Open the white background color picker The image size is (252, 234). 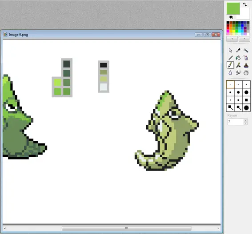coord(244,15)
